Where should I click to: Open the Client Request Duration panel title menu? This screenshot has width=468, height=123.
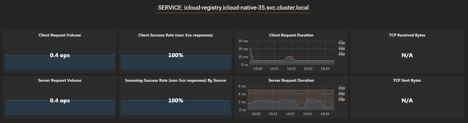[291, 35]
